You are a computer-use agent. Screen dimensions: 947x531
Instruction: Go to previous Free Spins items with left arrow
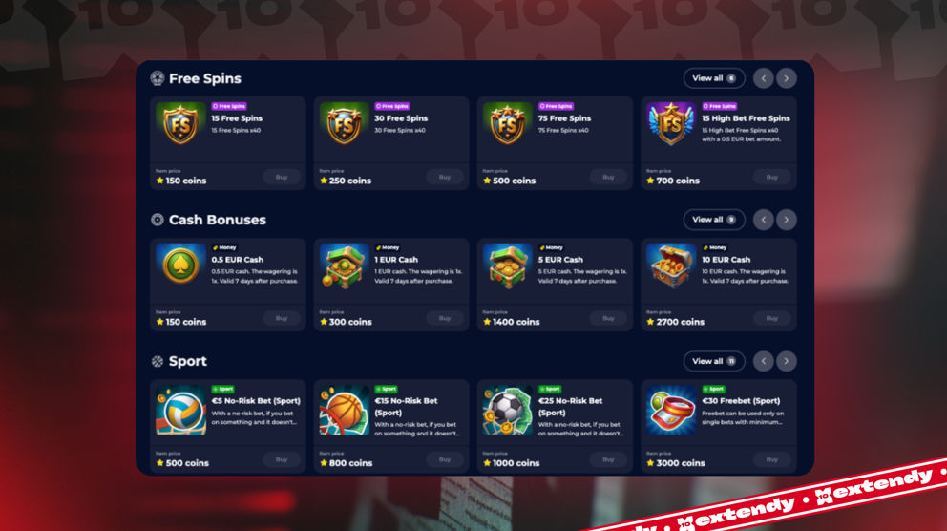pyautogui.click(x=764, y=78)
